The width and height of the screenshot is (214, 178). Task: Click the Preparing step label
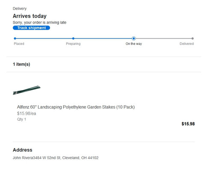click(x=73, y=44)
